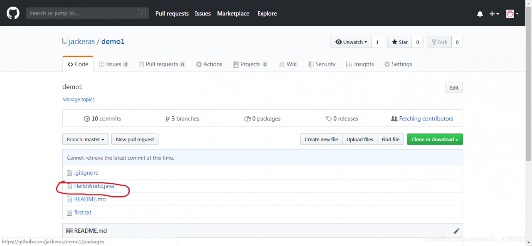This screenshot has height=246, width=532.
Task: Open the Clone or download dropdown
Action: pyautogui.click(x=435, y=139)
